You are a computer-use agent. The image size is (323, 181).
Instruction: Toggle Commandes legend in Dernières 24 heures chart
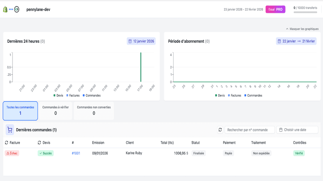click(92, 96)
